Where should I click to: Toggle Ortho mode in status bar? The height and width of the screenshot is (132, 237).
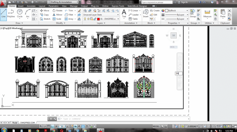(52, 126)
